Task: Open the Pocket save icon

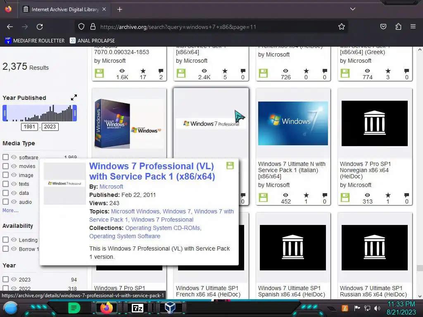Action: point(383,27)
